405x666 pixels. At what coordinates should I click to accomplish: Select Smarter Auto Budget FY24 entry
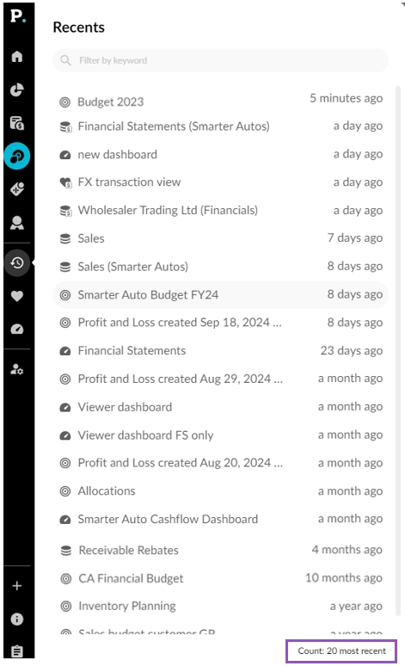coord(221,295)
